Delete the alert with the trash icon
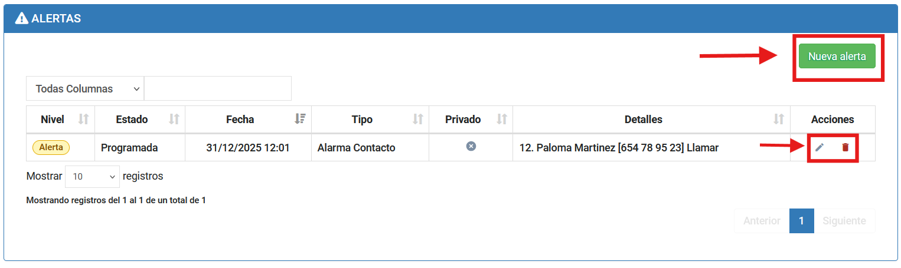Viewport: 901px width, 268px height. tap(845, 147)
